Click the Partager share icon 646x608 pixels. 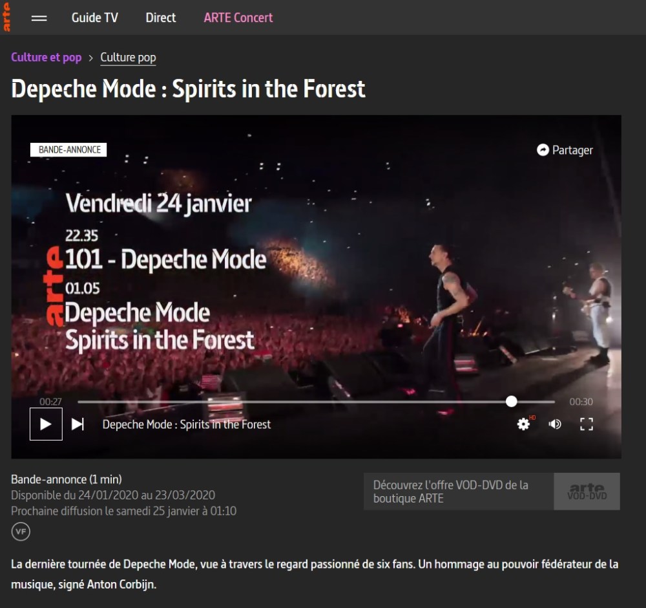click(543, 150)
